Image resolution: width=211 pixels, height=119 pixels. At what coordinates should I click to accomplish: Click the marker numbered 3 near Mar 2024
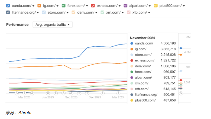118,93
